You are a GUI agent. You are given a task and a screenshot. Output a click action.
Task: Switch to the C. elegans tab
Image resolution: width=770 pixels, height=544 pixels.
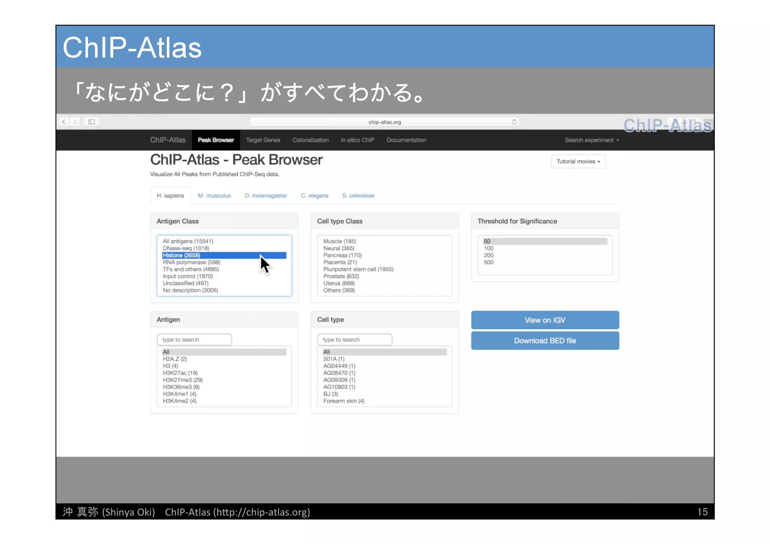314,195
